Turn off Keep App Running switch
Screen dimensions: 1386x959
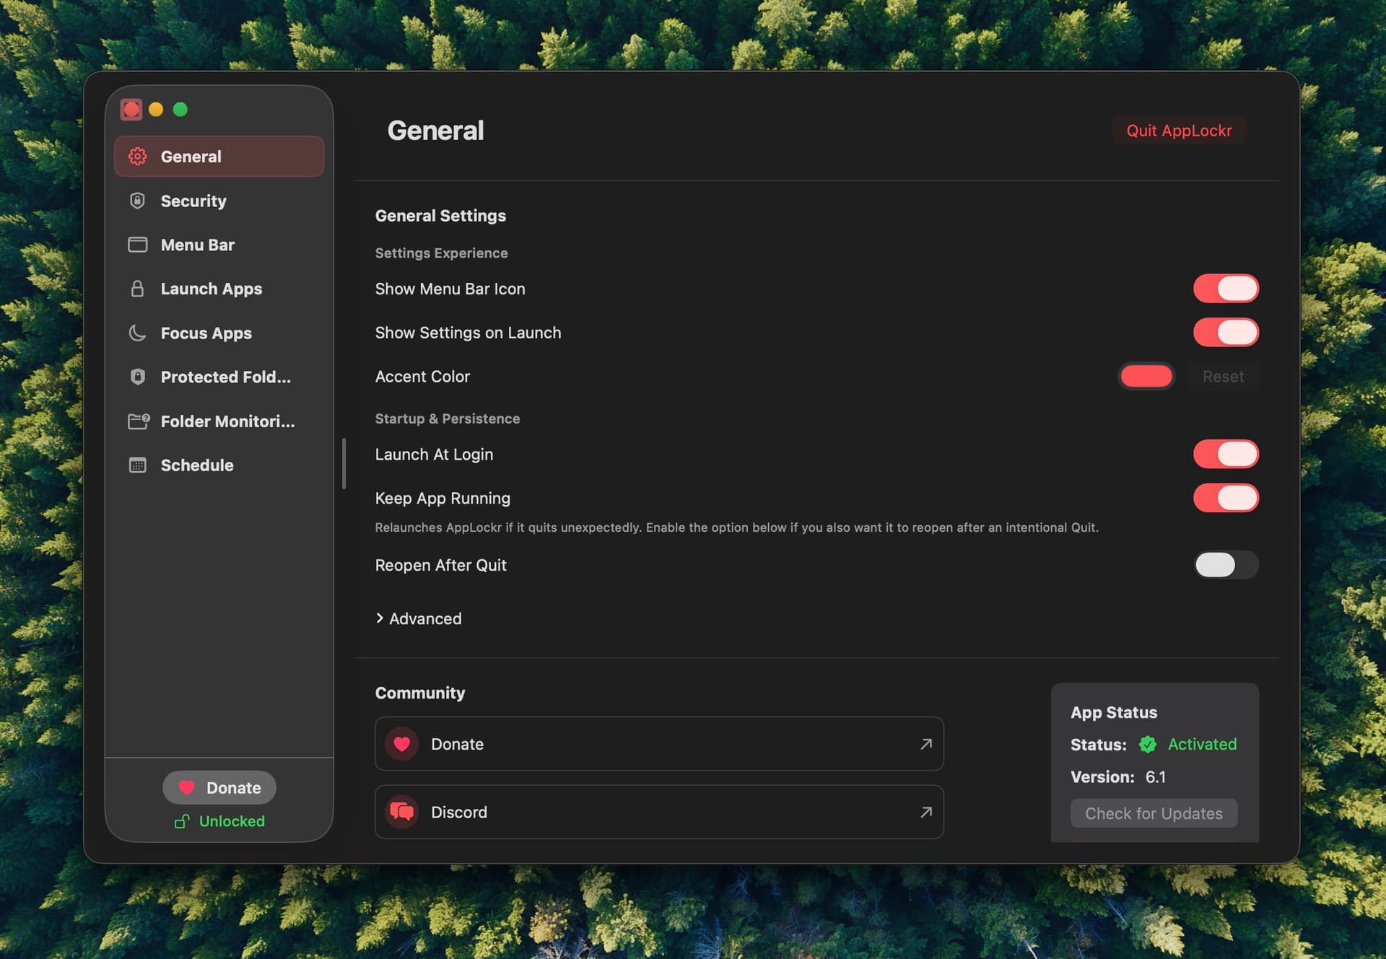pos(1226,498)
